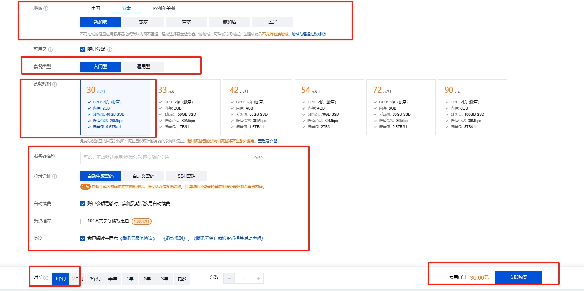This screenshot has height=291, width=584.
Task: Click the info icon beside 登录凭证
Action: (x=55, y=176)
